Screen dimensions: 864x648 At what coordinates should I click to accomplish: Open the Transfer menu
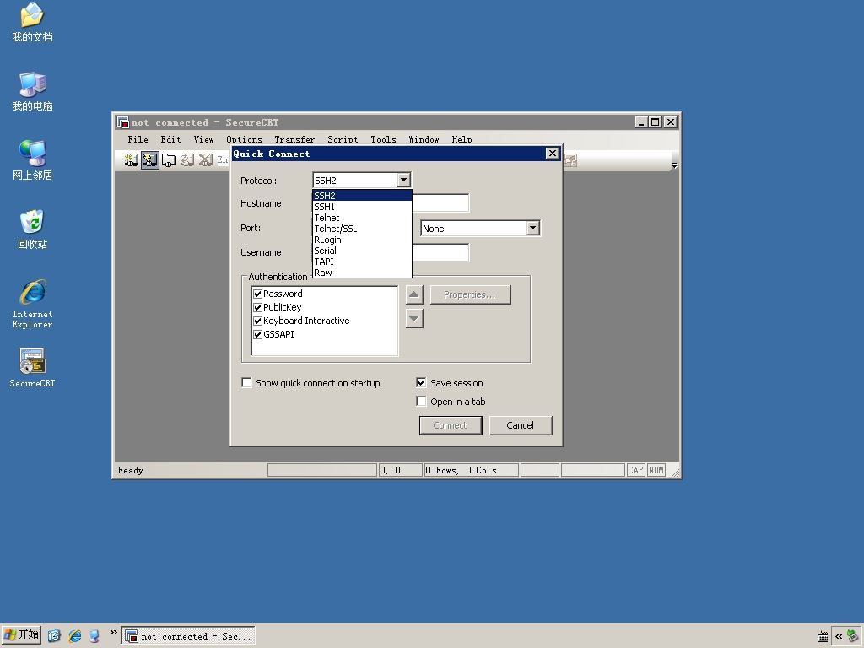tap(294, 139)
